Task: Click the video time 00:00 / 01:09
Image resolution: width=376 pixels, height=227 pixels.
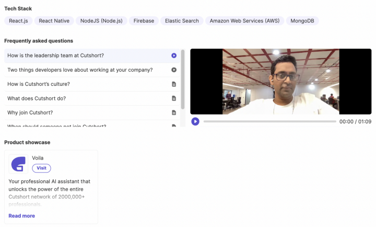Action: (x=356, y=122)
